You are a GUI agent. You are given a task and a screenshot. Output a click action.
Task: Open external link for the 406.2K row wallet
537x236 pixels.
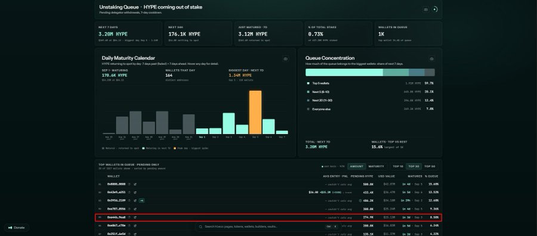click(135, 200)
